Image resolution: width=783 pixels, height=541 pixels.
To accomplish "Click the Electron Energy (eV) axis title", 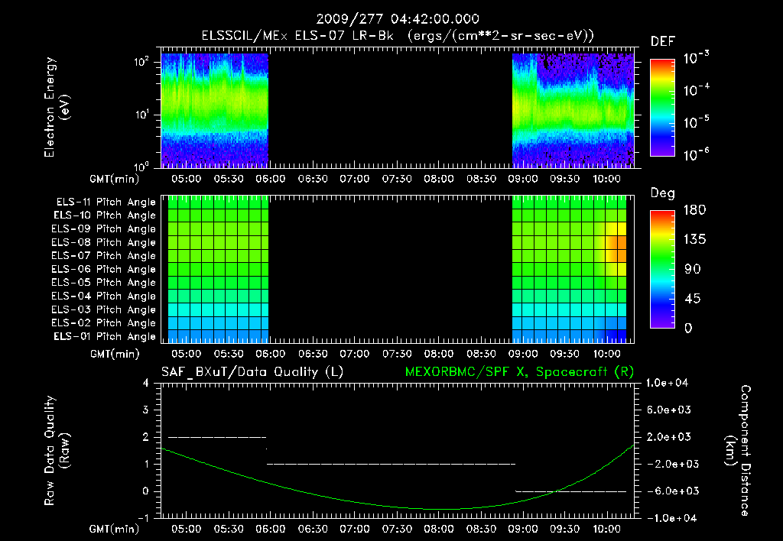I will coord(57,107).
